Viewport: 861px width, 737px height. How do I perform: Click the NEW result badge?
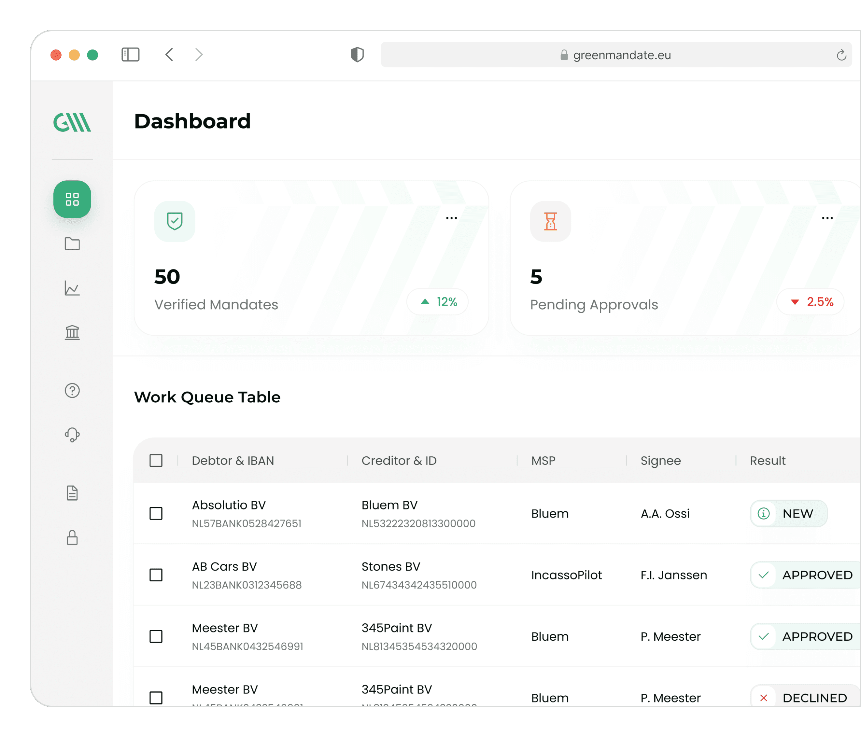pos(788,513)
